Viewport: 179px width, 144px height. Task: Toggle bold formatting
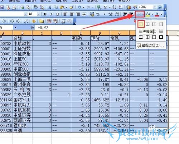[x=45, y=14]
